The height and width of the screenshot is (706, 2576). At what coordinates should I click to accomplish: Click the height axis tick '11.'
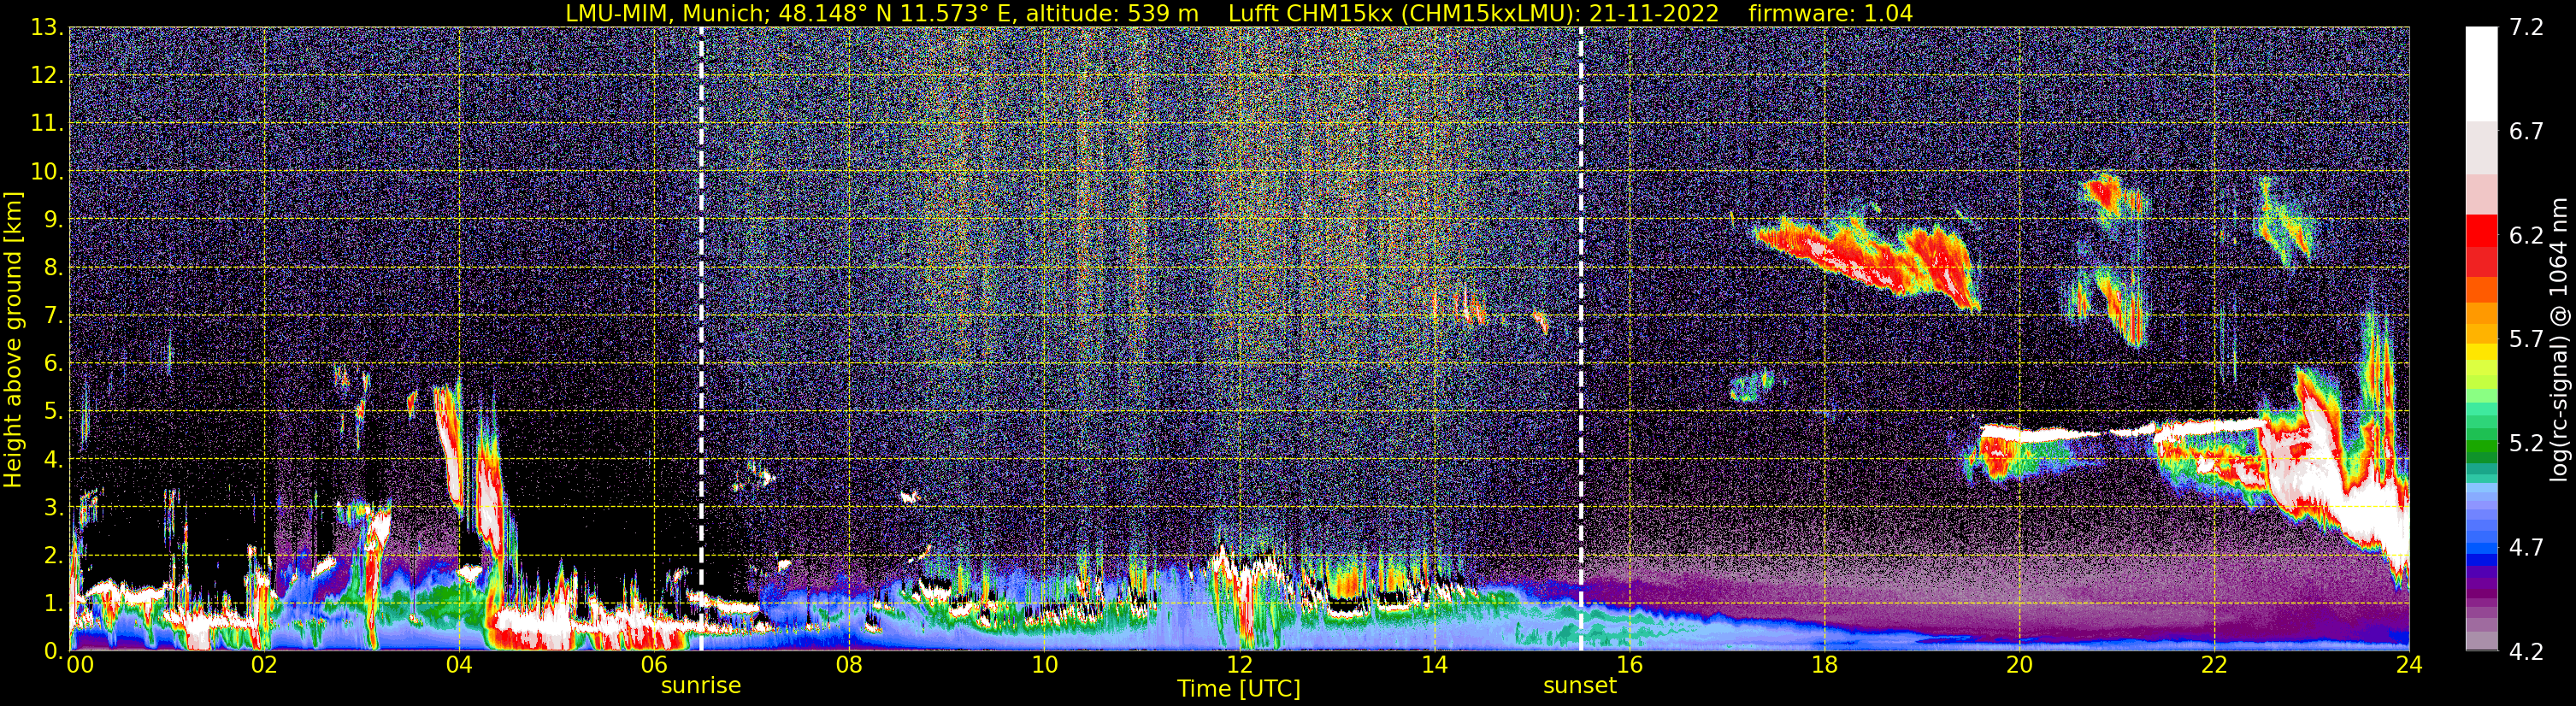(x=47, y=123)
